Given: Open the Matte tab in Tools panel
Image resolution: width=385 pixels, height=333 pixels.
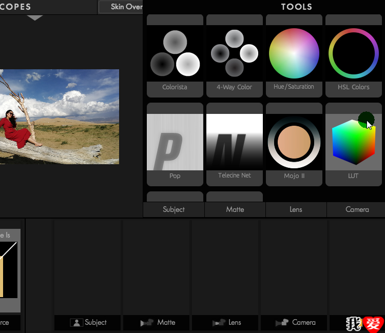Looking at the screenshot, I should click(x=235, y=209).
